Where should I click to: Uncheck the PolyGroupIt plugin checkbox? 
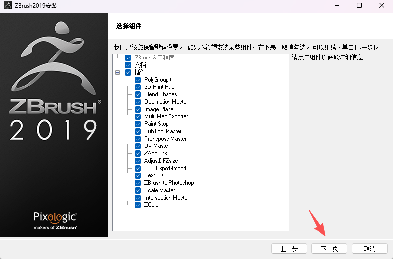pos(138,80)
